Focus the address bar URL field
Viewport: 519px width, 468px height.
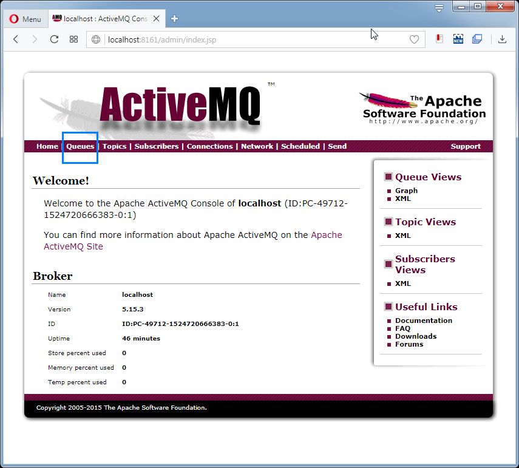click(255, 39)
